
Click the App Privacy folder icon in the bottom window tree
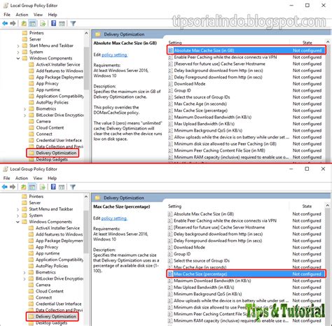31,247
